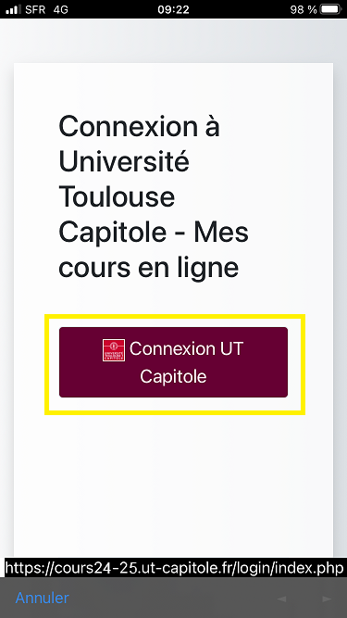Tap the battery icon in status bar
Viewport: 347px width, 618px height.
tap(331, 9)
